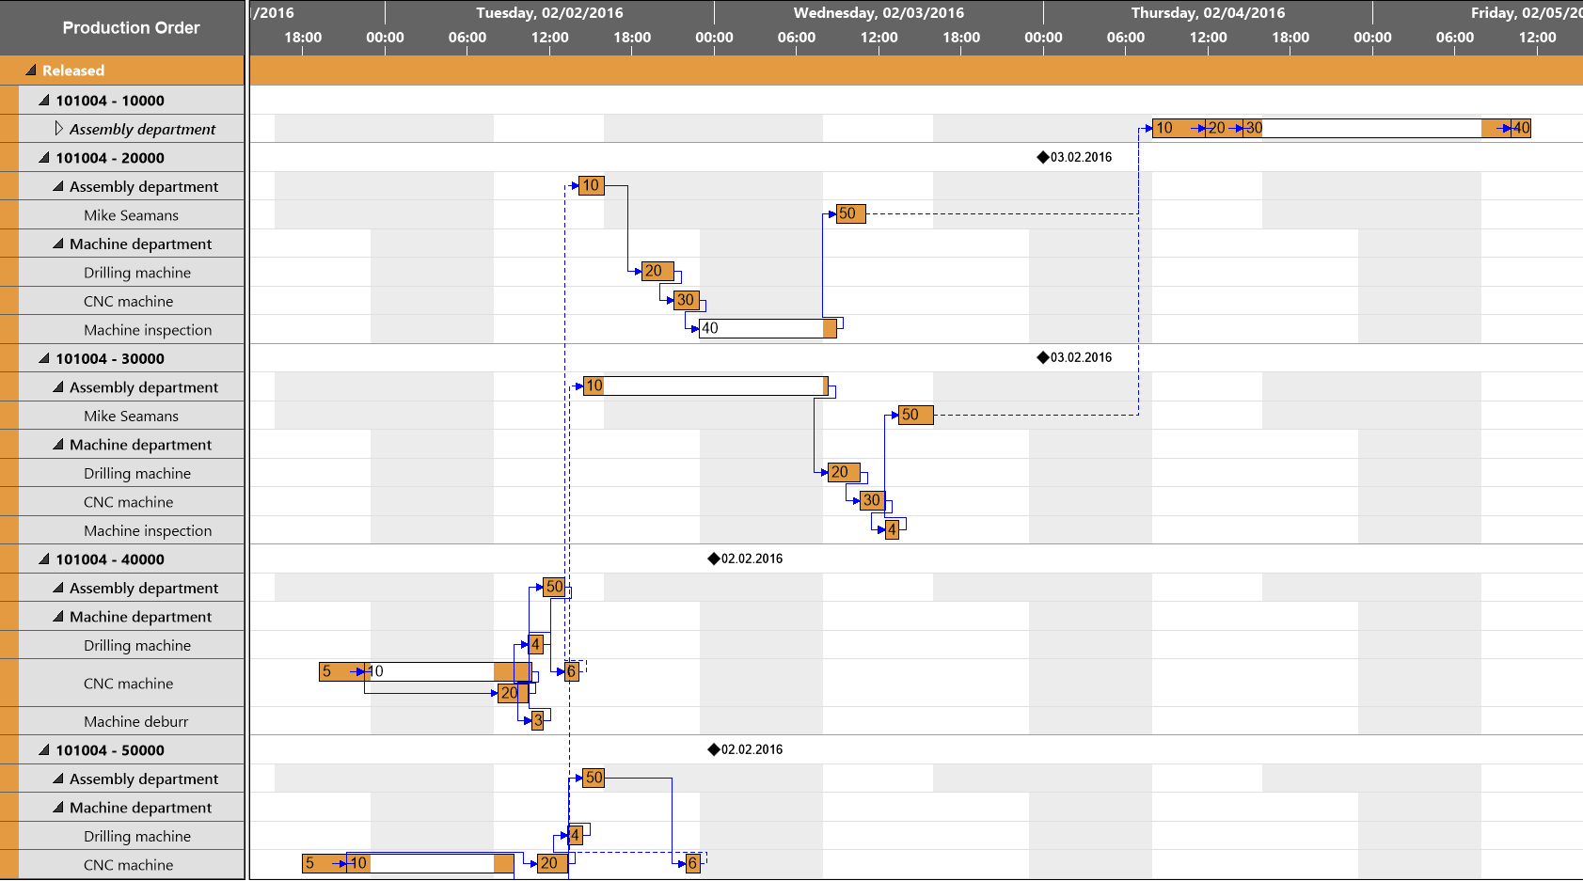Click Tuesday, 02/02/2016 date header
The width and height of the screenshot is (1583, 881).
[x=549, y=13]
